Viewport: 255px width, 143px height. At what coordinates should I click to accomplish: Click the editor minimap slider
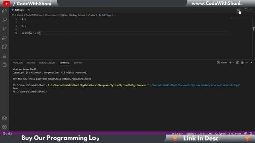(242, 18)
